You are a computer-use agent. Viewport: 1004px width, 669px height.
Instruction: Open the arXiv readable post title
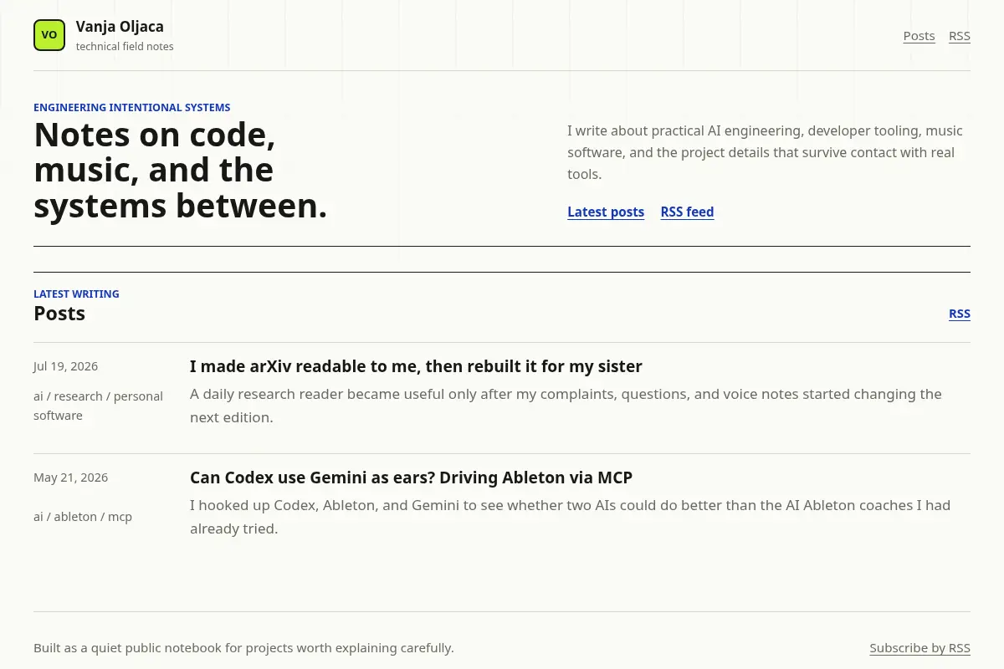point(416,366)
